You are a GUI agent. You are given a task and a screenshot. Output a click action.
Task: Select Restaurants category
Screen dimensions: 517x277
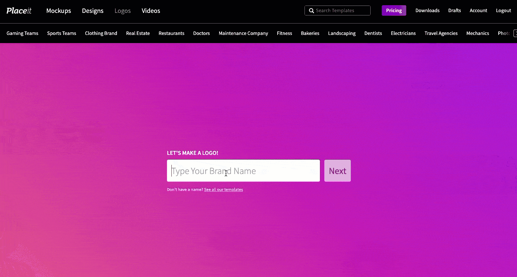[171, 33]
